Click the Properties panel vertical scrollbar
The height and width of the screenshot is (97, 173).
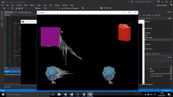pyautogui.click(x=171, y=72)
